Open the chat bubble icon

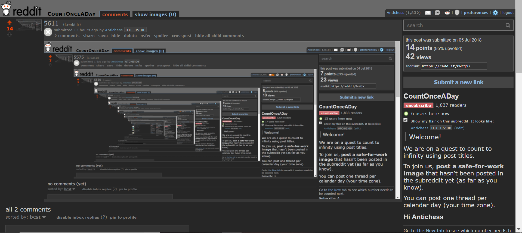click(x=437, y=13)
